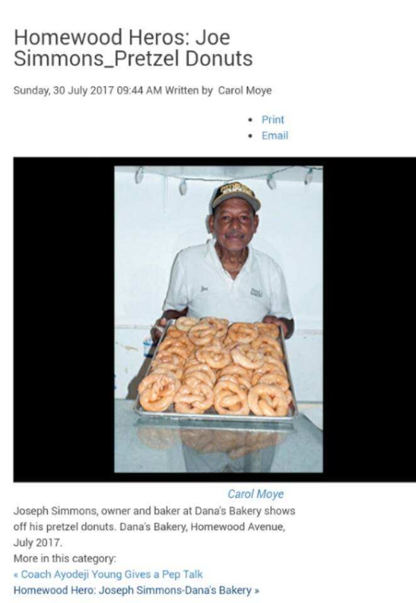Click the » arrow after Dana's Bakery link
This screenshot has height=603, width=416.
[x=256, y=590]
